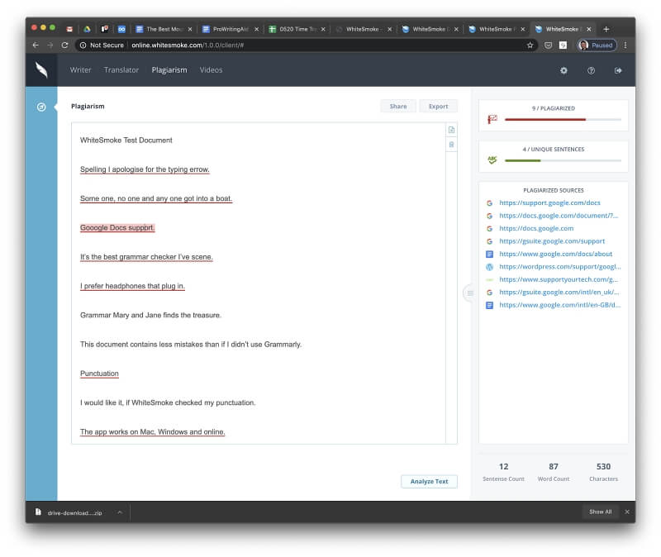The height and width of the screenshot is (557, 661).
Task: Click the Share button
Action: click(398, 107)
